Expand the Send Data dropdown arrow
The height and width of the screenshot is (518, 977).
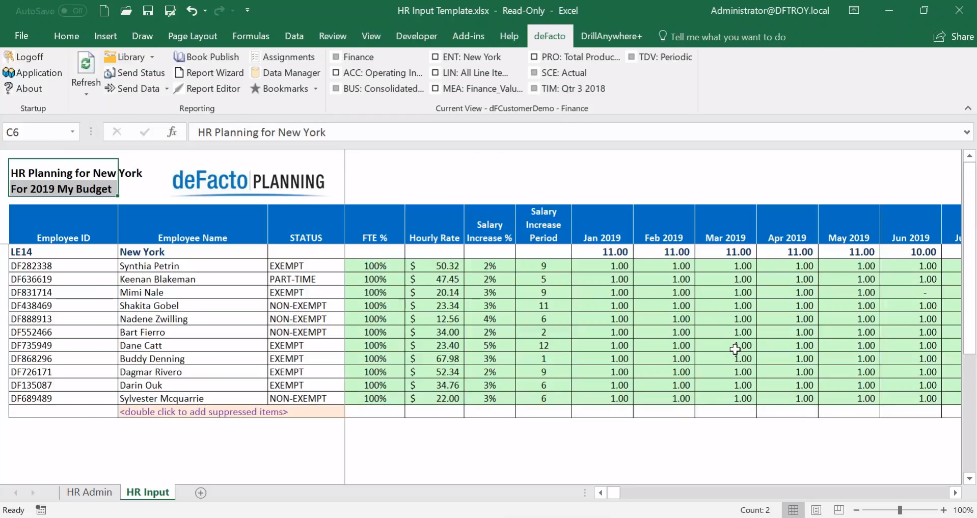click(x=167, y=89)
